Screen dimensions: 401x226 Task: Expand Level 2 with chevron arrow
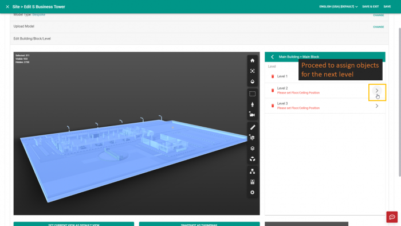377,91
